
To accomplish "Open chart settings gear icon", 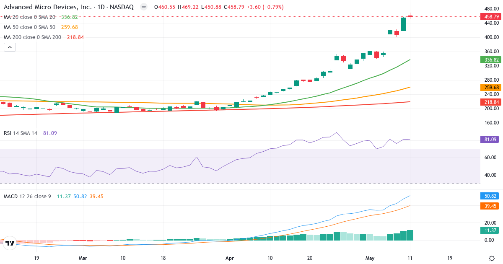I will pos(491,258).
